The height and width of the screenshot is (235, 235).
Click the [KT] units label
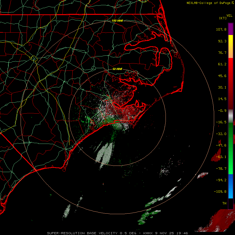tap(223, 18)
